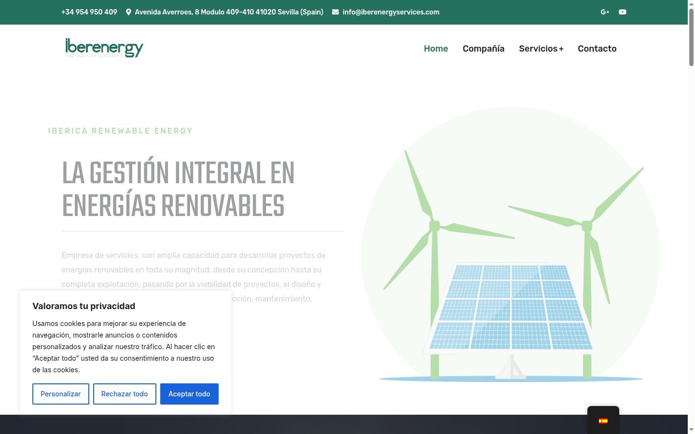695x434 pixels.
Task: Open the Spanish flag language switcher
Action: [x=603, y=420]
